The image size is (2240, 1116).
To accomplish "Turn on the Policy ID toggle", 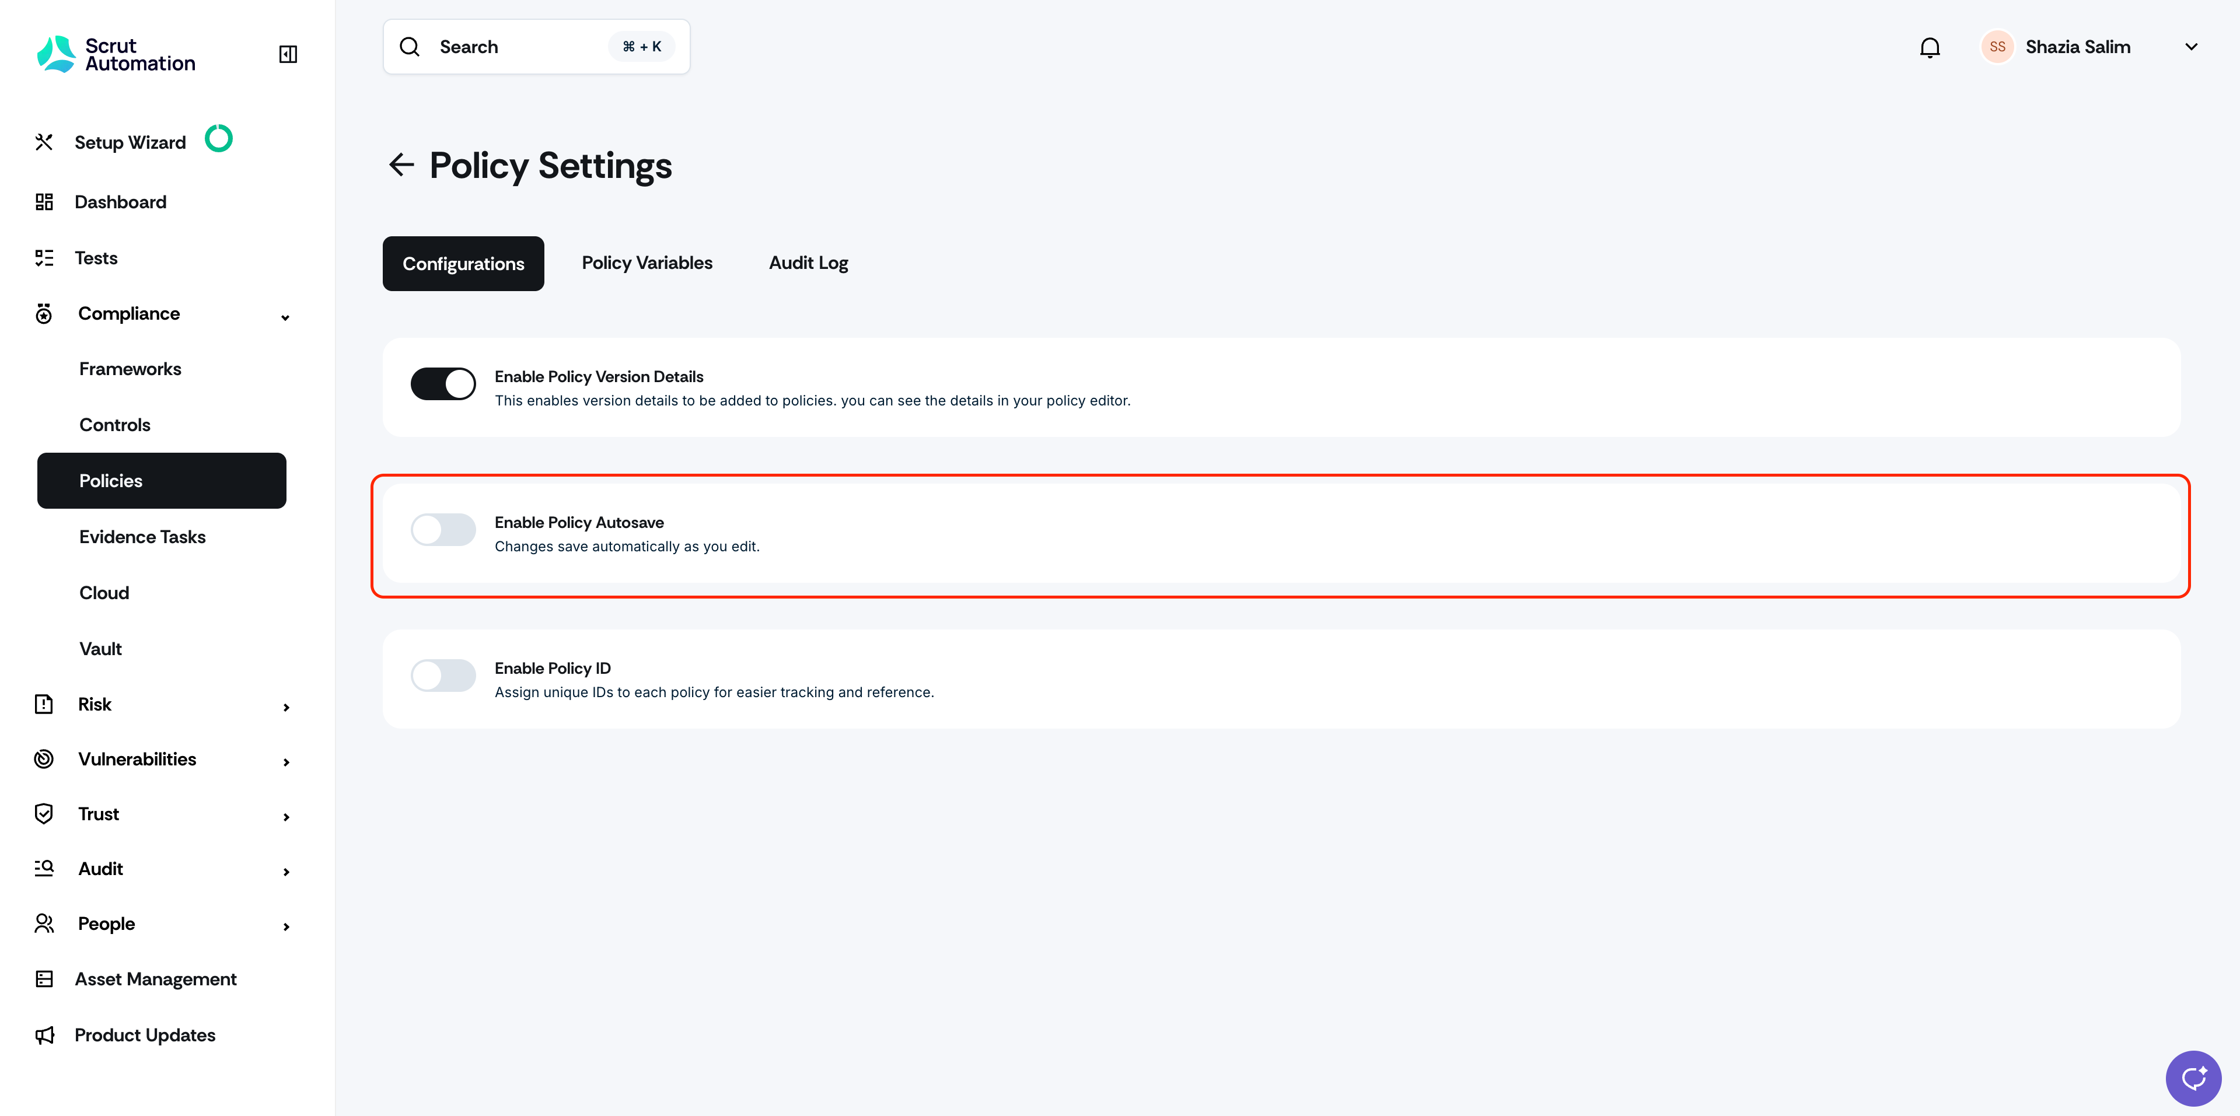I will [443, 676].
